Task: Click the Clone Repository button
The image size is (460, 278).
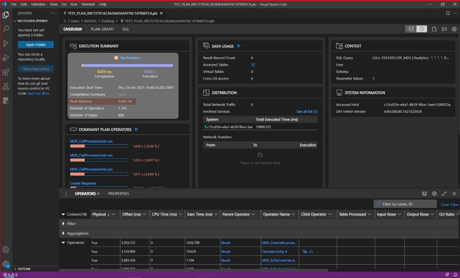Action: click(36, 69)
